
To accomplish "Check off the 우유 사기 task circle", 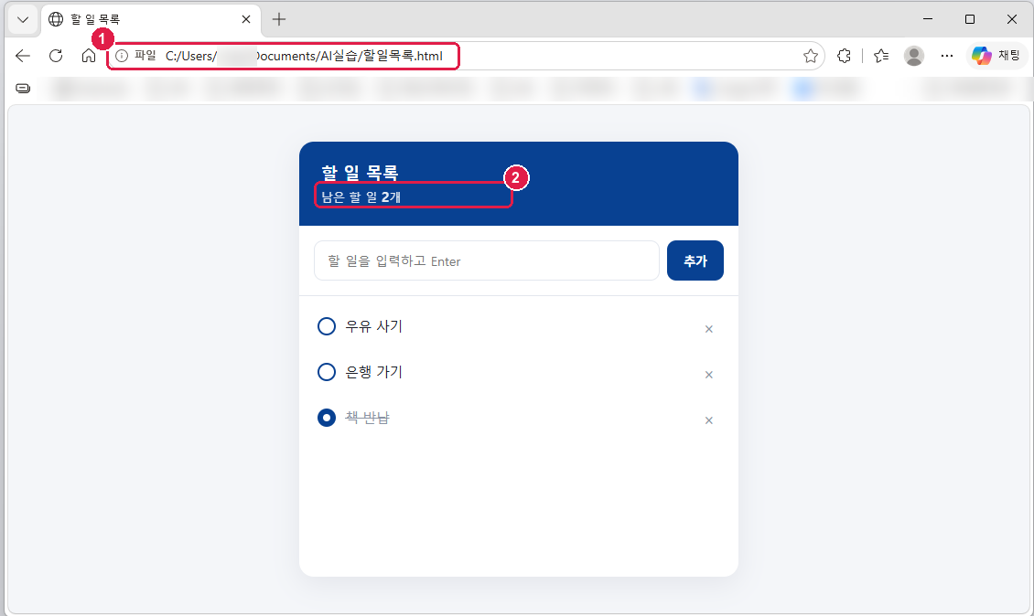I will pos(327,327).
